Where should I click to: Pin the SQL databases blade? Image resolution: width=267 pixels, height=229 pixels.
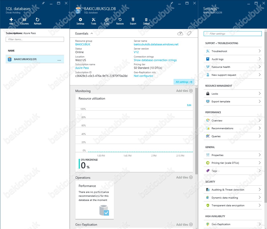click(43, 3)
